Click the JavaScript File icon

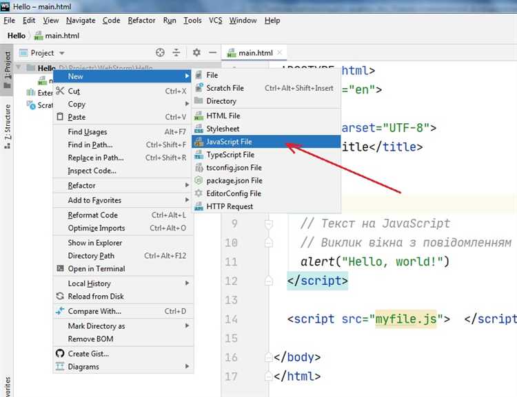[199, 142]
